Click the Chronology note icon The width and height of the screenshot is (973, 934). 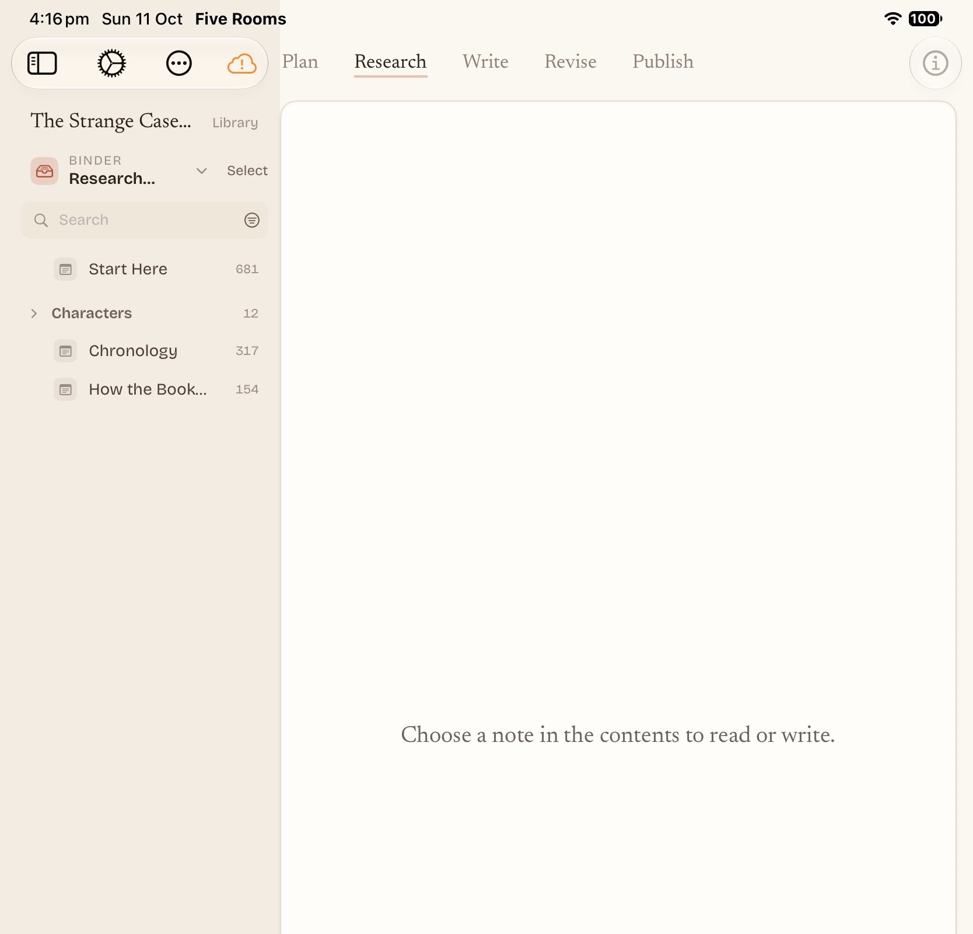(65, 351)
